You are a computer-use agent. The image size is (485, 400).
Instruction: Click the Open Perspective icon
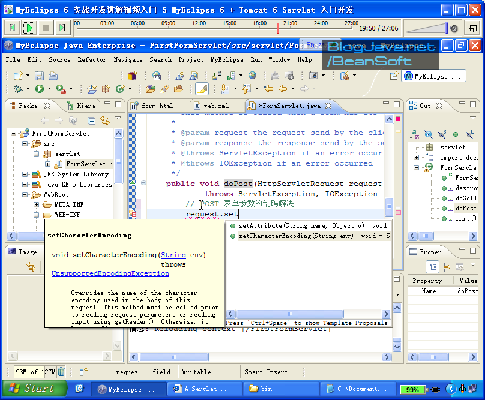[x=393, y=76]
